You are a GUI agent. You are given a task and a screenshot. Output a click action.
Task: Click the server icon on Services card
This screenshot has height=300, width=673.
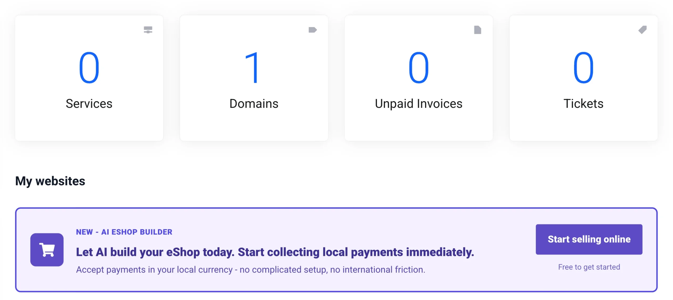pyautogui.click(x=148, y=30)
